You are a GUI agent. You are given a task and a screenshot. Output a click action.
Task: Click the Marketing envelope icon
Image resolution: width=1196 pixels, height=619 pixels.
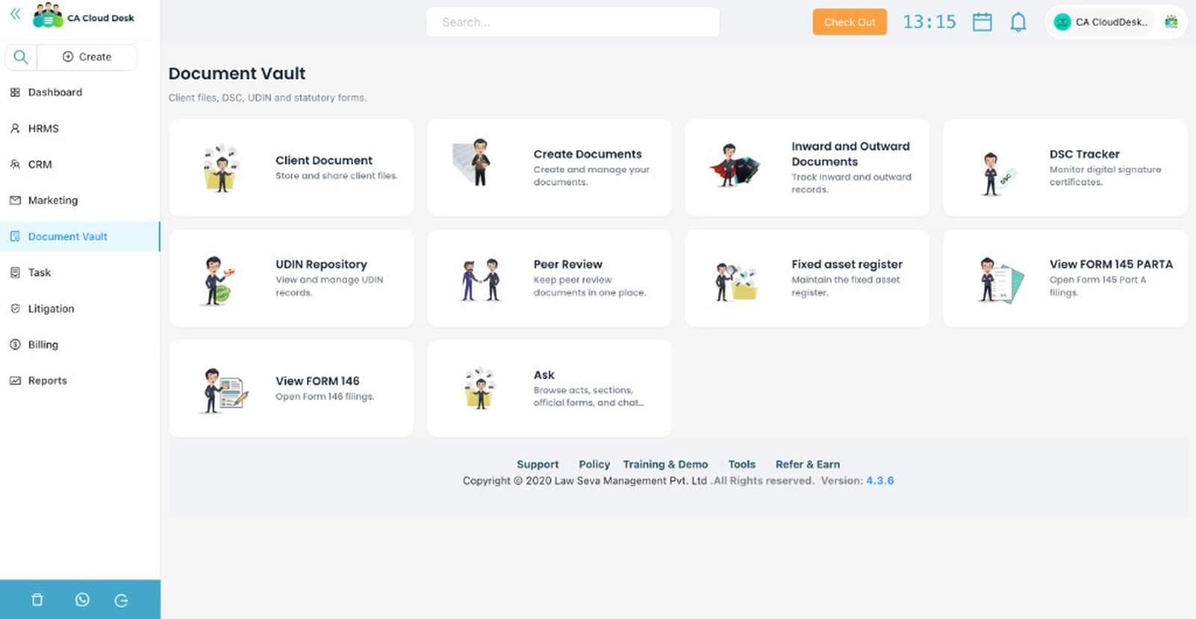(15, 200)
